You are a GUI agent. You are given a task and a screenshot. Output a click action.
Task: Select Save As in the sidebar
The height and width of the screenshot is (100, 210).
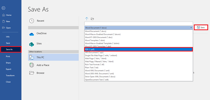11,49
